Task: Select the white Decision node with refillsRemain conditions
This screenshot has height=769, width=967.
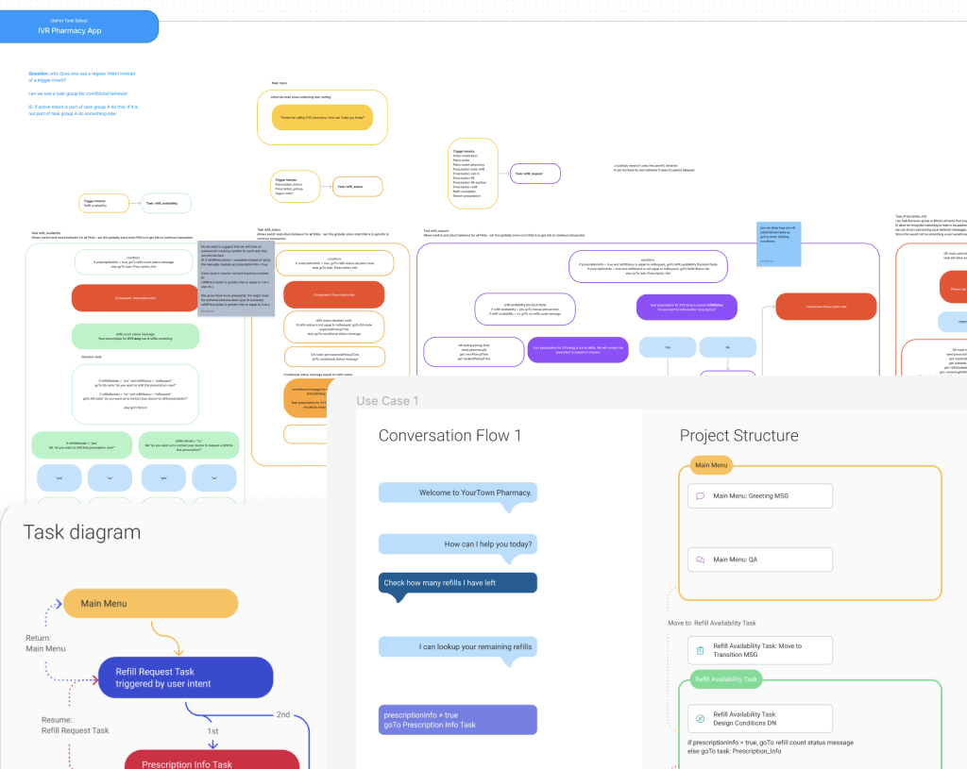Action: click(135, 393)
